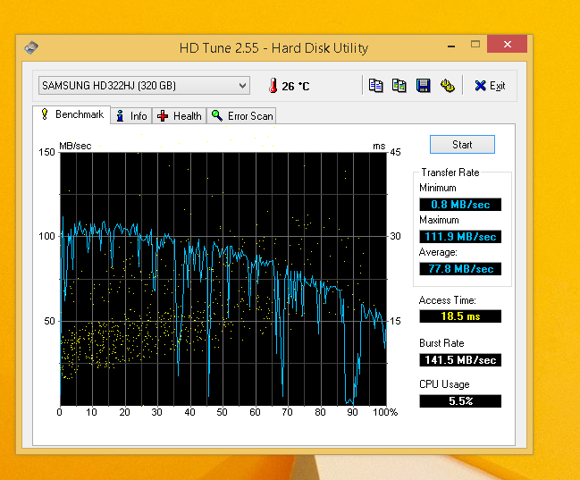Click inside the benchmark graph area
The height and width of the screenshot is (480, 580).
tap(223, 277)
